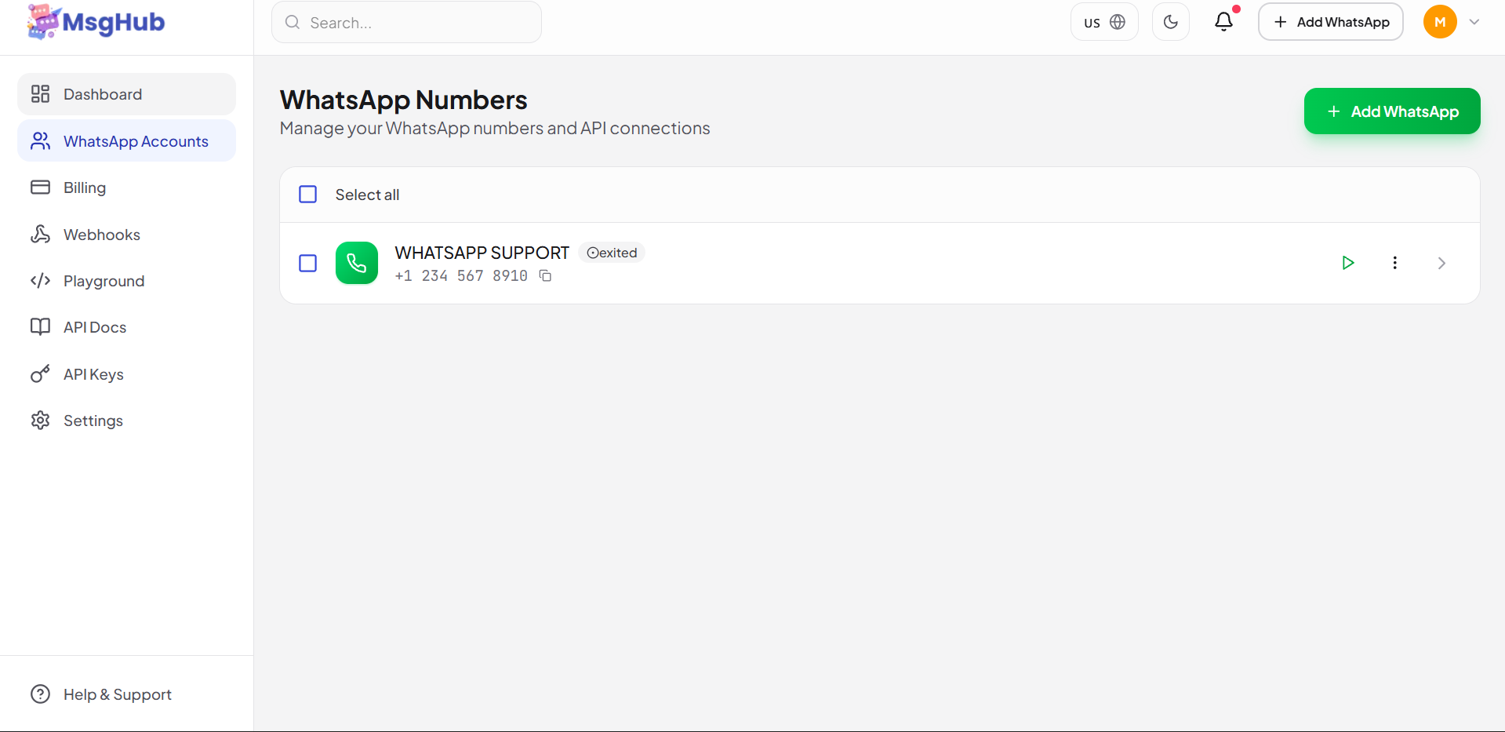Open WhatsApp Accounts in sidebar
Screen dimensions: 1505x732
pyautogui.click(x=126, y=141)
